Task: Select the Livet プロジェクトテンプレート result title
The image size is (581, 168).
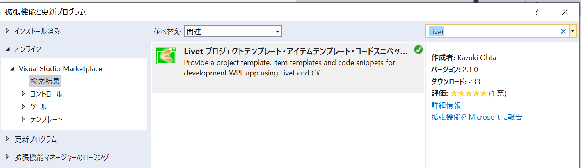Action: (296, 52)
